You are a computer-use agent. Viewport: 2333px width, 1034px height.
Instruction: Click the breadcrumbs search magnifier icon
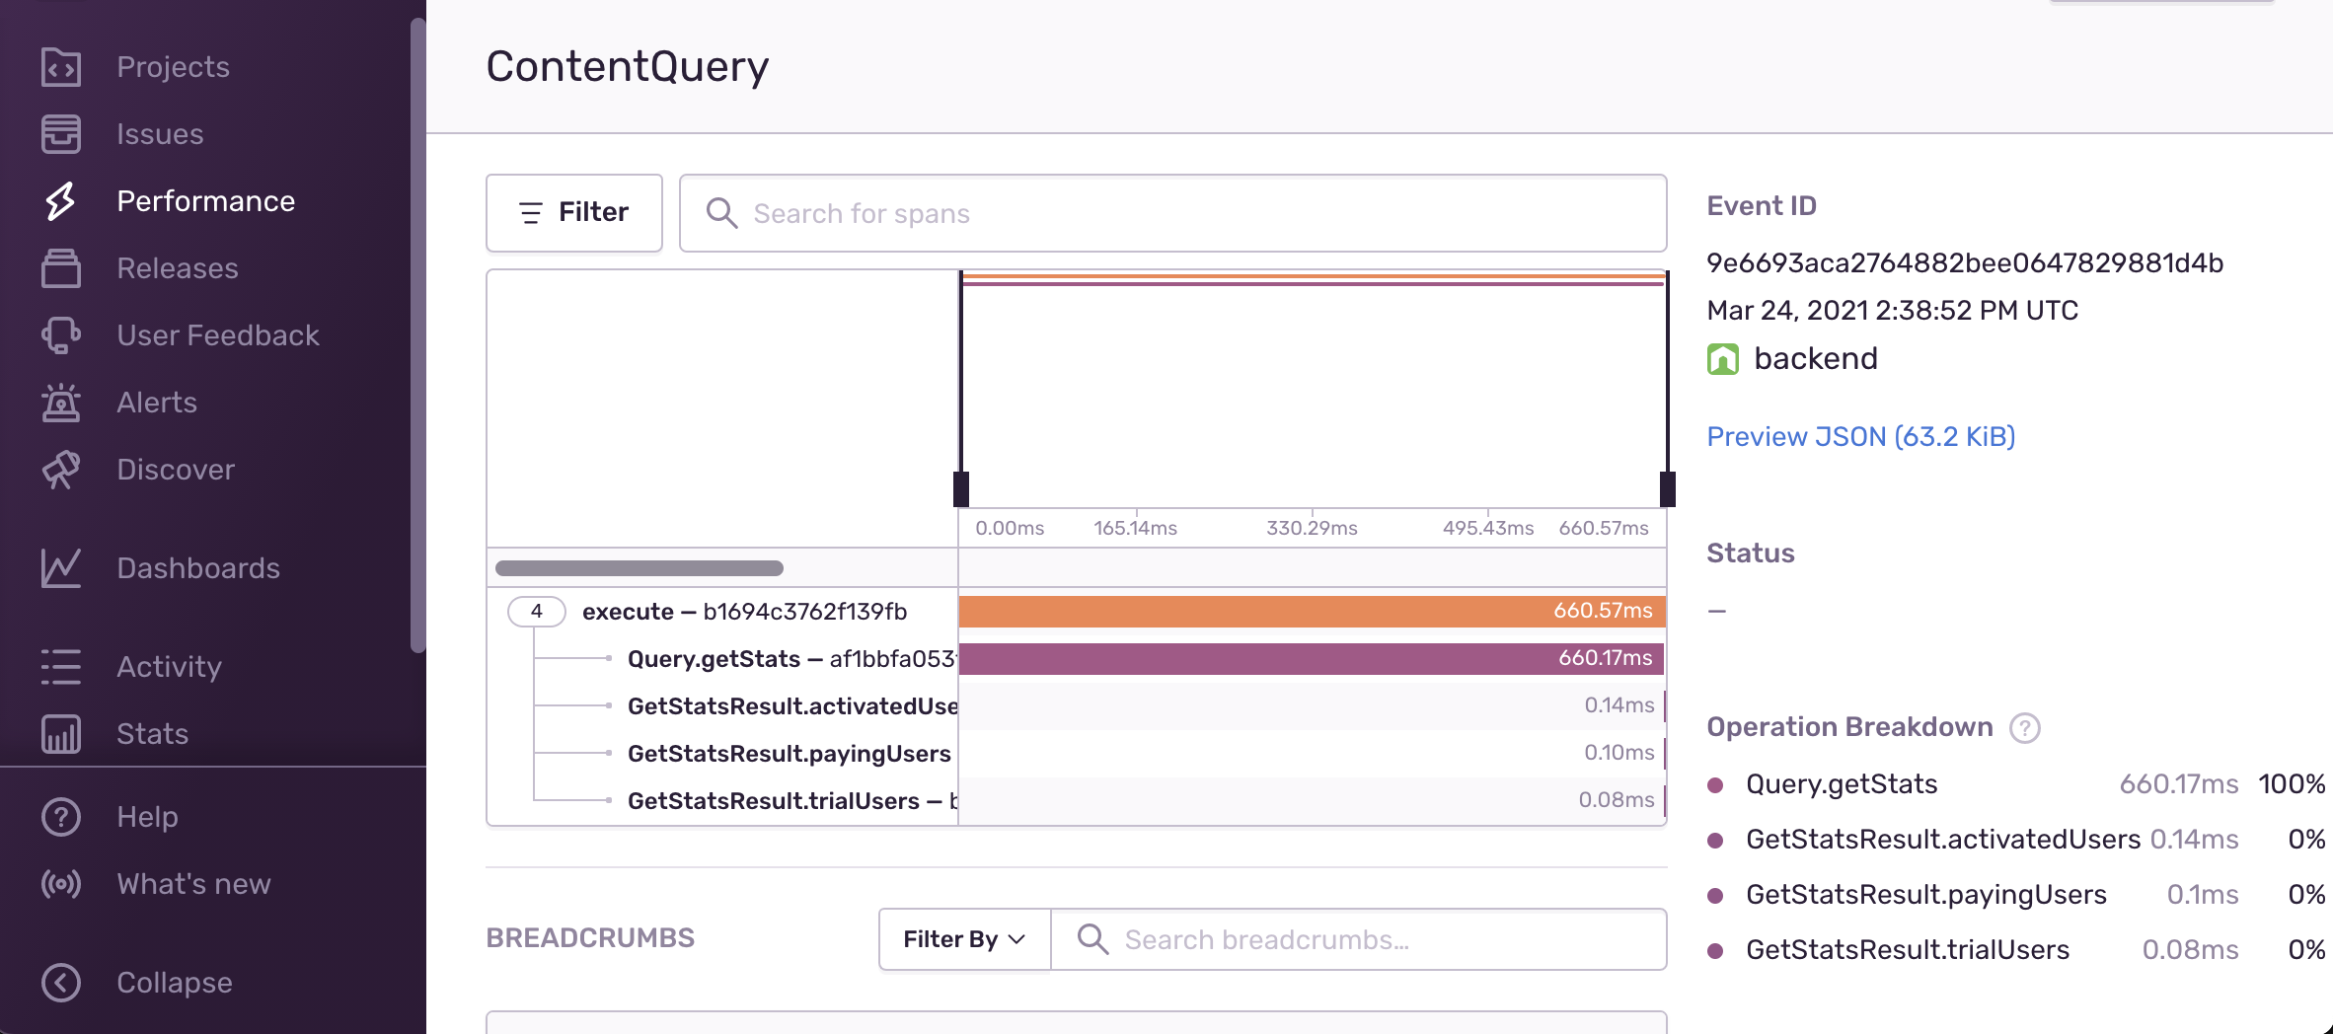(1092, 939)
